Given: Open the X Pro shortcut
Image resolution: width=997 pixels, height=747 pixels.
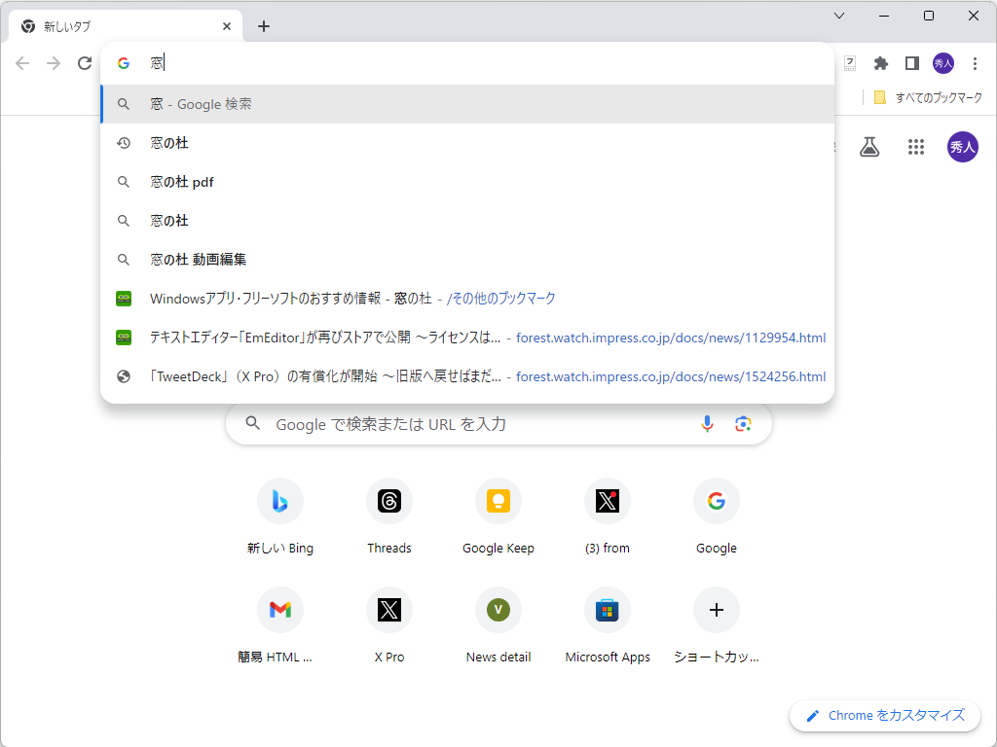Looking at the screenshot, I should pyautogui.click(x=389, y=610).
